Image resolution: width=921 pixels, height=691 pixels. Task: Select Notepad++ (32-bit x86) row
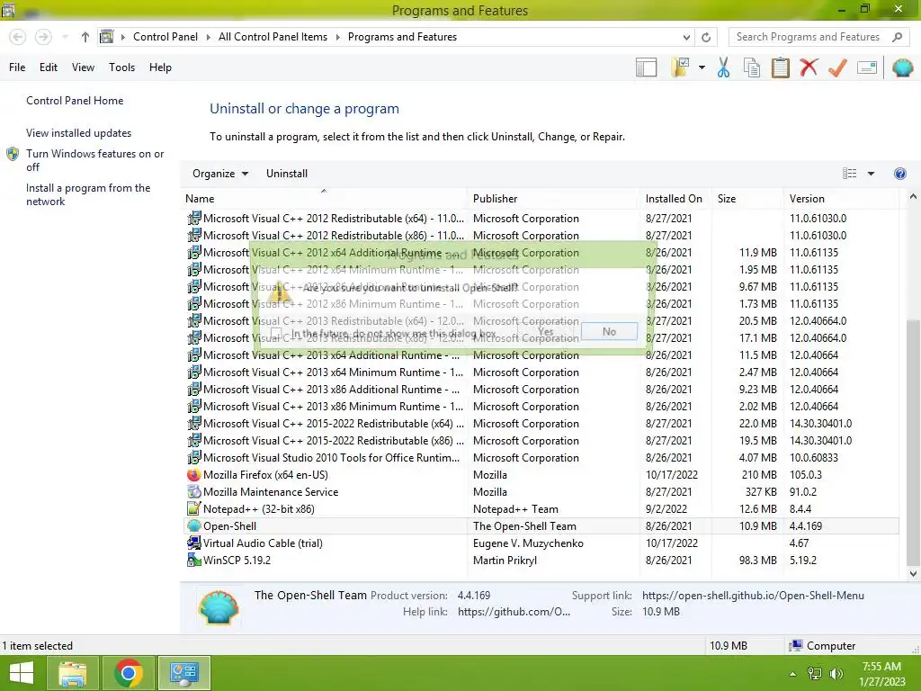tap(540, 509)
